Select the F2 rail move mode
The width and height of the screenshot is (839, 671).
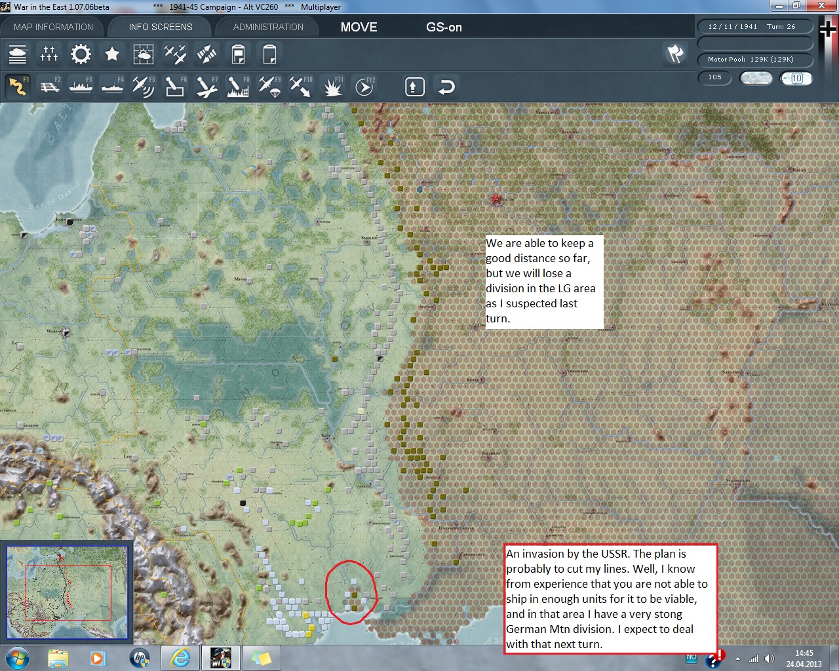[49, 86]
